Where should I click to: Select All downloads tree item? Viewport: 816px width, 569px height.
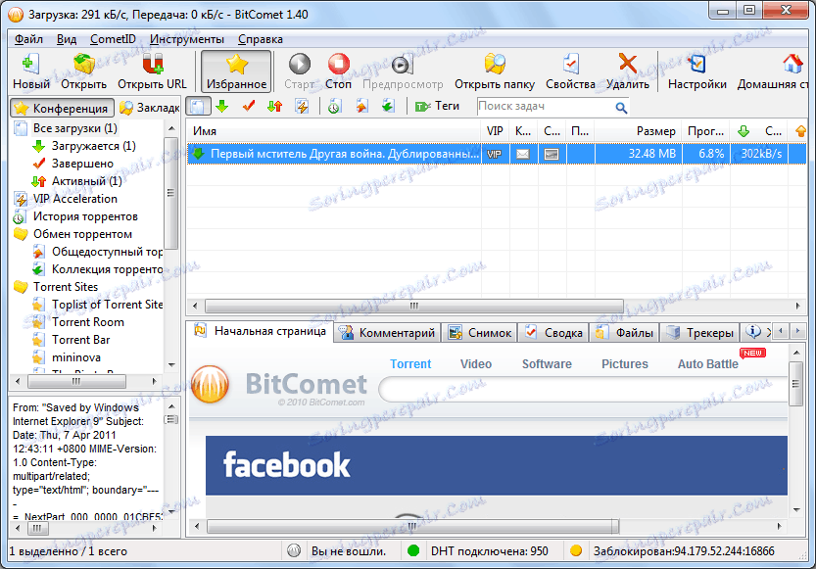click(74, 128)
